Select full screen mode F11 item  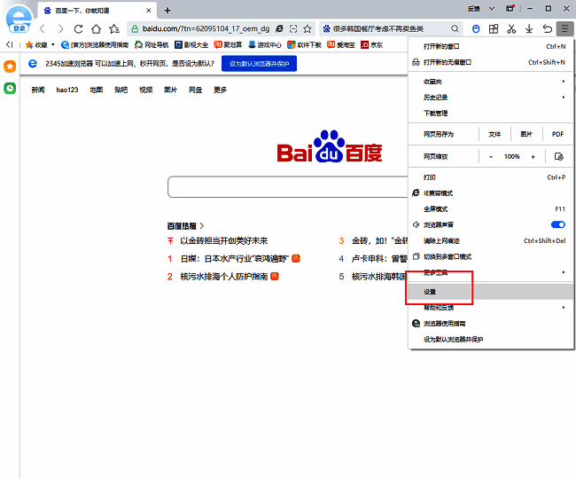click(x=490, y=208)
